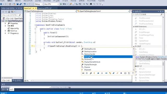
Task: Select SaveFileDialog in the toolbox
Action: point(144,64)
